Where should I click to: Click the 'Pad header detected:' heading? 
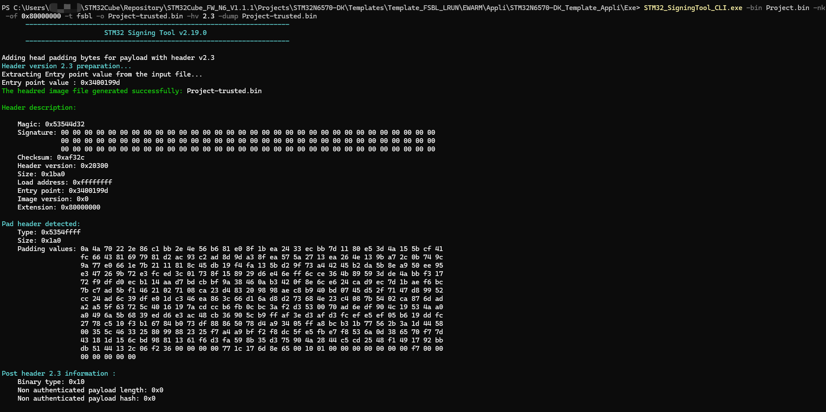[x=41, y=224]
